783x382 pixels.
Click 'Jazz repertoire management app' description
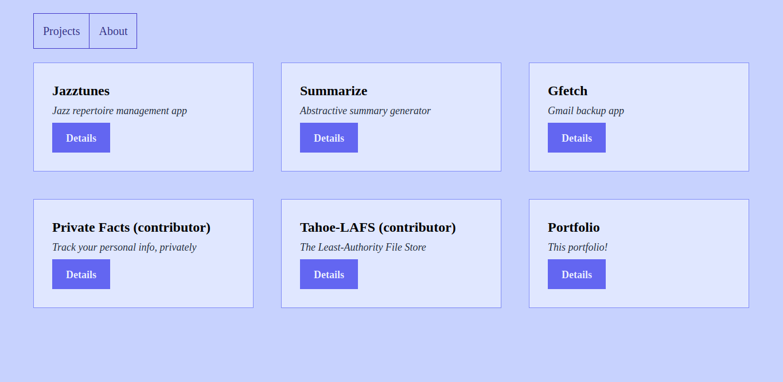(119, 111)
